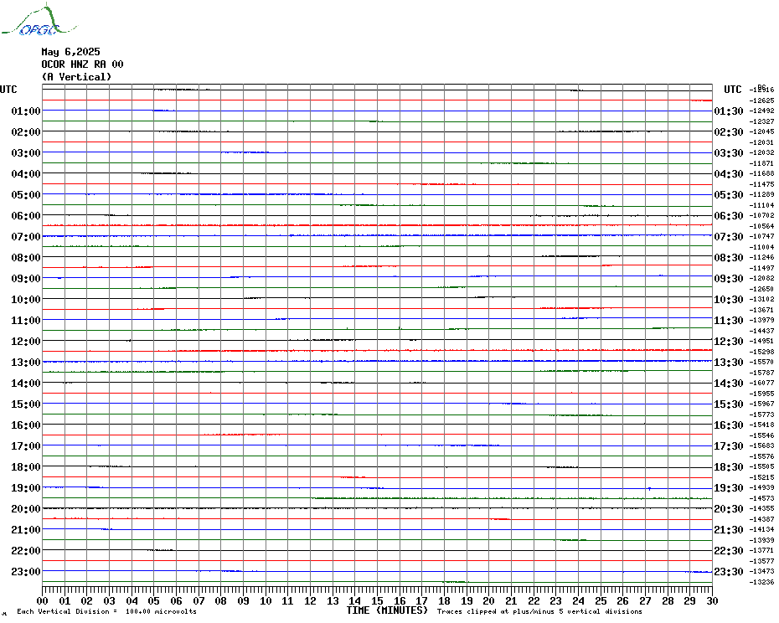This screenshot has width=779, height=623.
Task: Click the offset value "-14355"
Action: coord(761,509)
